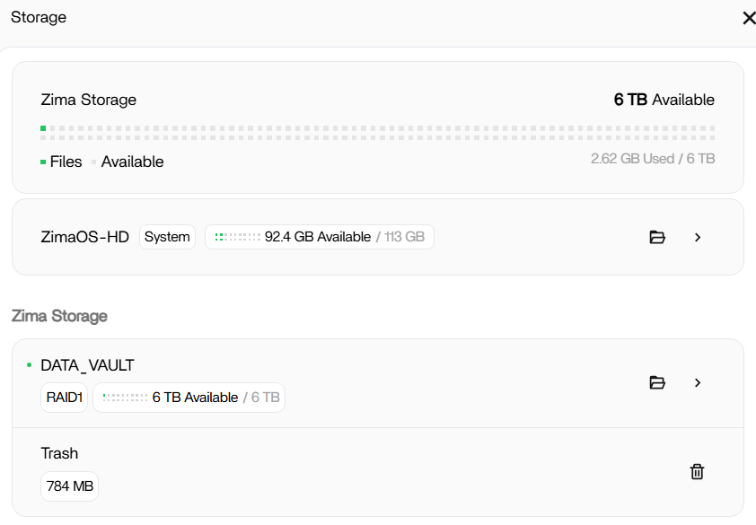Open ZimaOS-HD folder icon

[657, 237]
